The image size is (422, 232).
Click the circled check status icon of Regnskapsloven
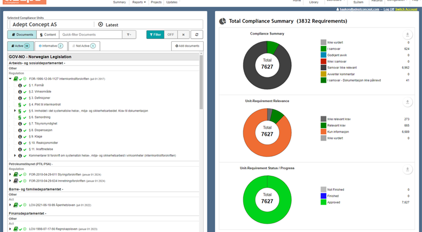tap(25, 229)
